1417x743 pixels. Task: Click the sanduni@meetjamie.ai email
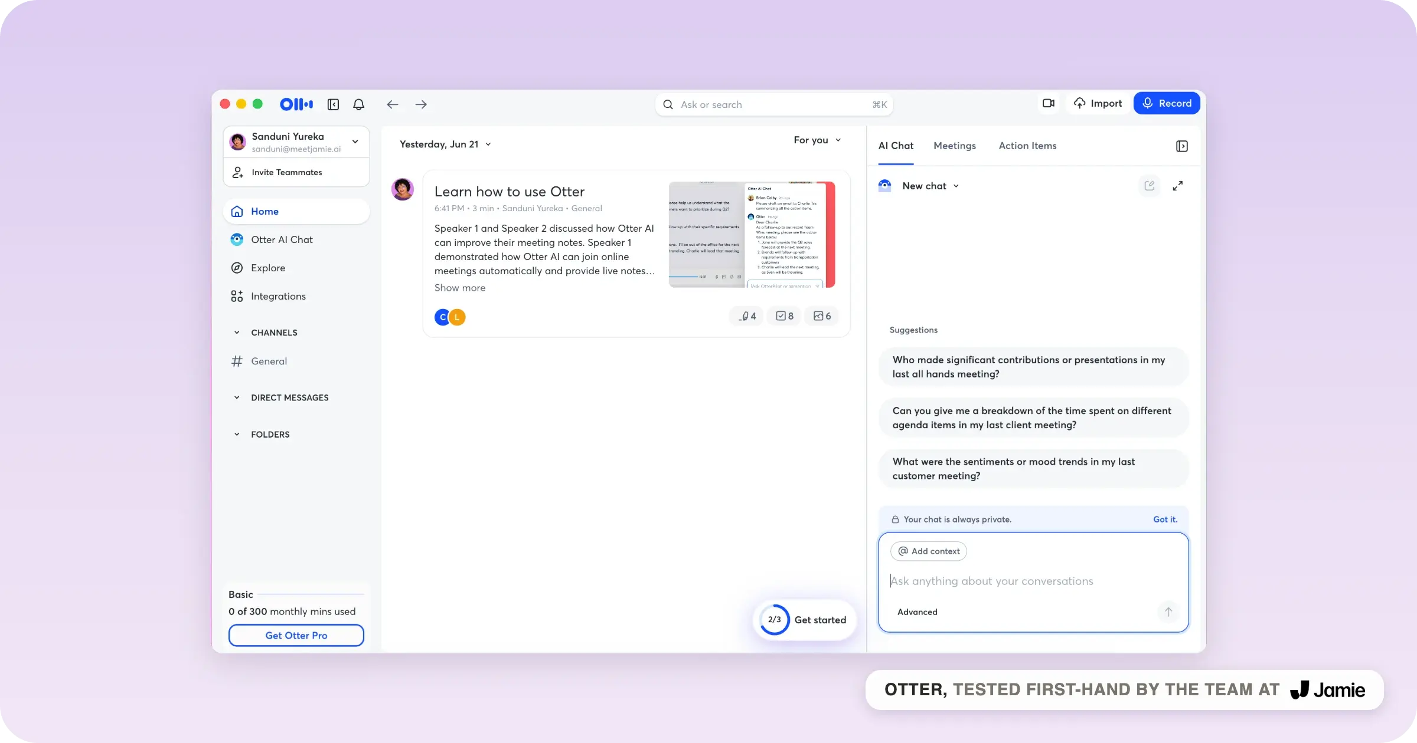[296, 149]
